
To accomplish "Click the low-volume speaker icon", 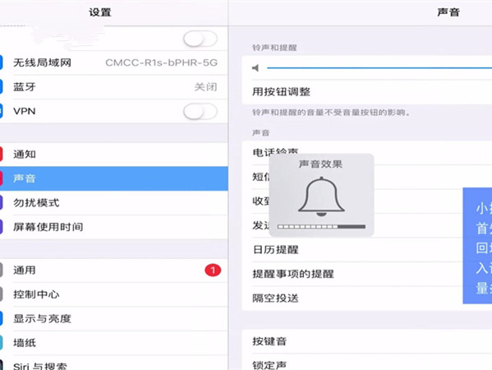I will tap(255, 68).
